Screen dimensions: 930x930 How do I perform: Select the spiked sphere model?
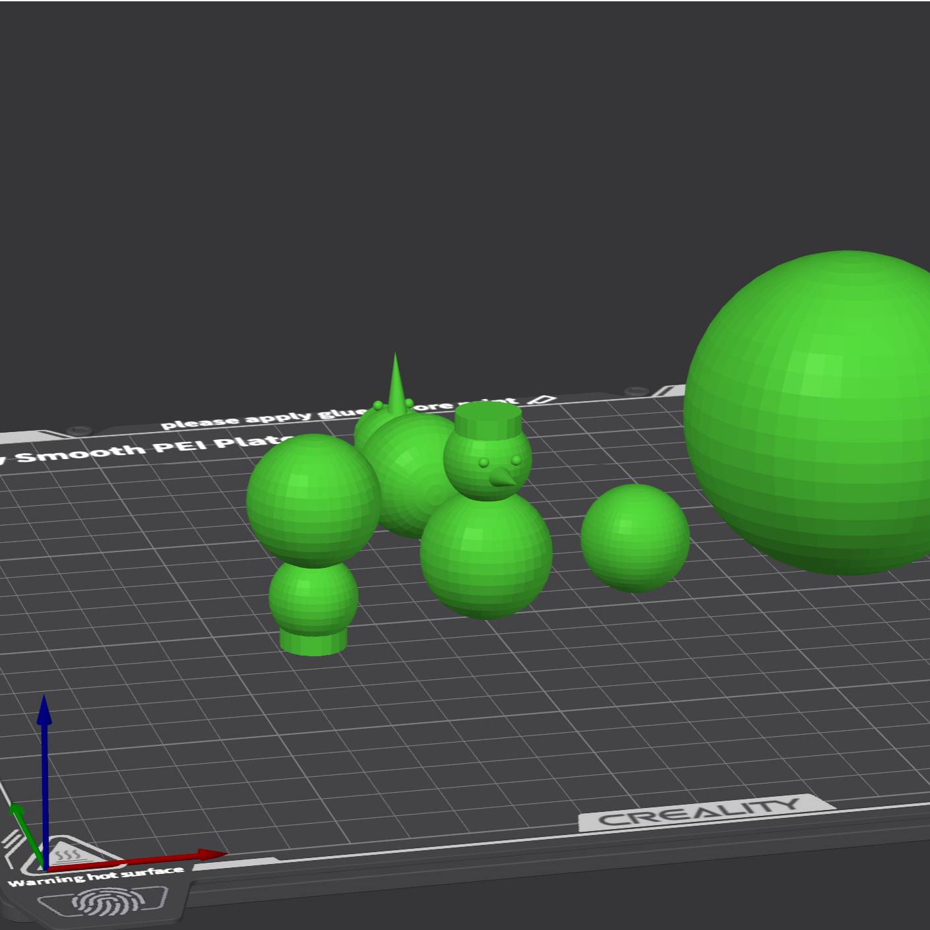402,455
